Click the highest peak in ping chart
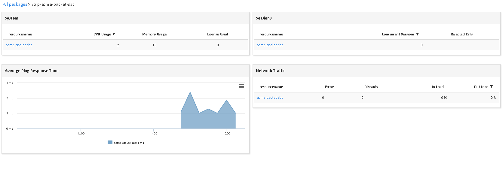This screenshot has width=503, height=169. [x=190, y=92]
